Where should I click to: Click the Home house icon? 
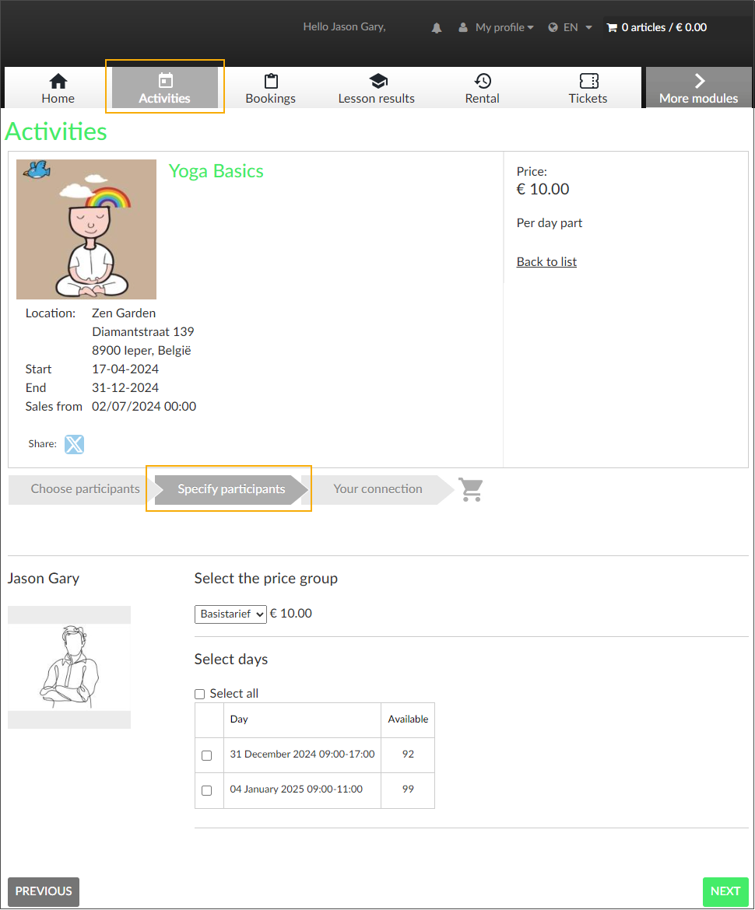point(58,81)
